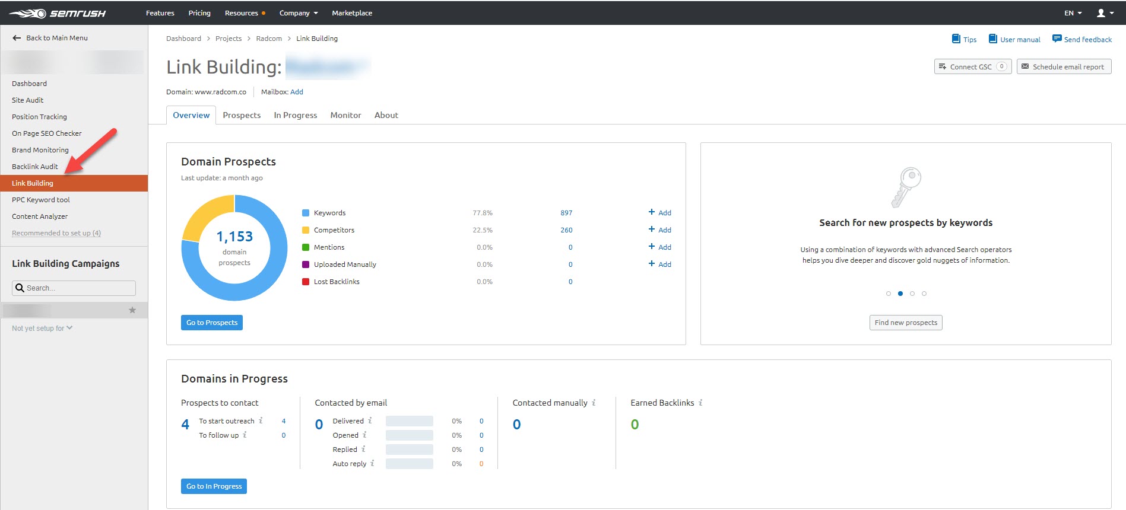
Task: Switch to the Prospects tab
Action: pos(242,115)
